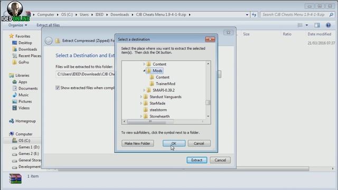Select Content folder inside Mods

click(163, 77)
